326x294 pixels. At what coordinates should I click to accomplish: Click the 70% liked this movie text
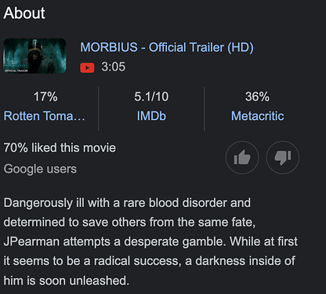click(x=60, y=147)
